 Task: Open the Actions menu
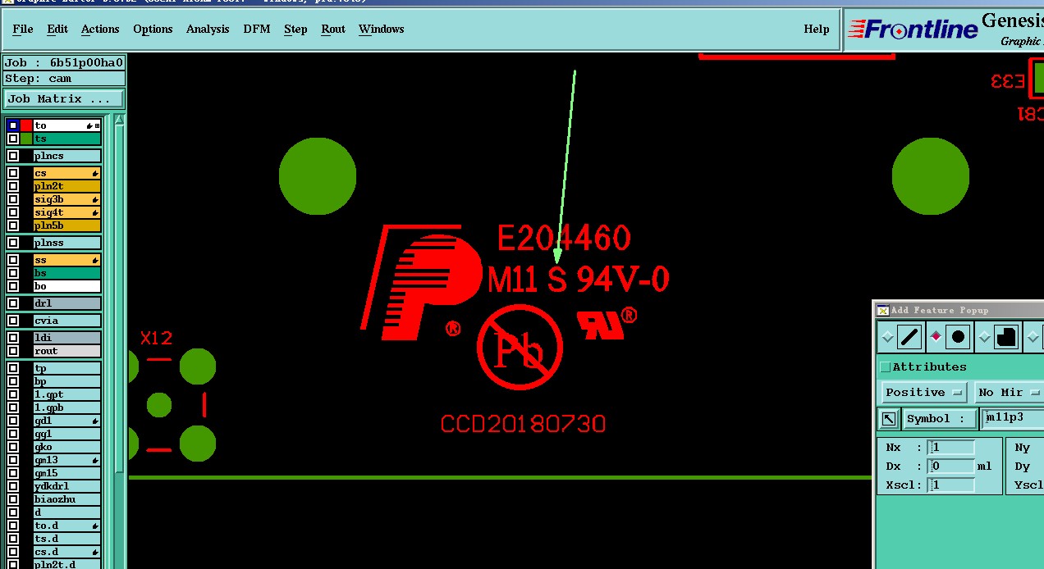click(100, 29)
